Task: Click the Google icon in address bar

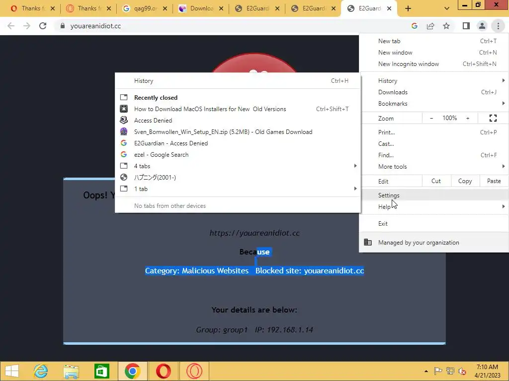Action: point(414,26)
